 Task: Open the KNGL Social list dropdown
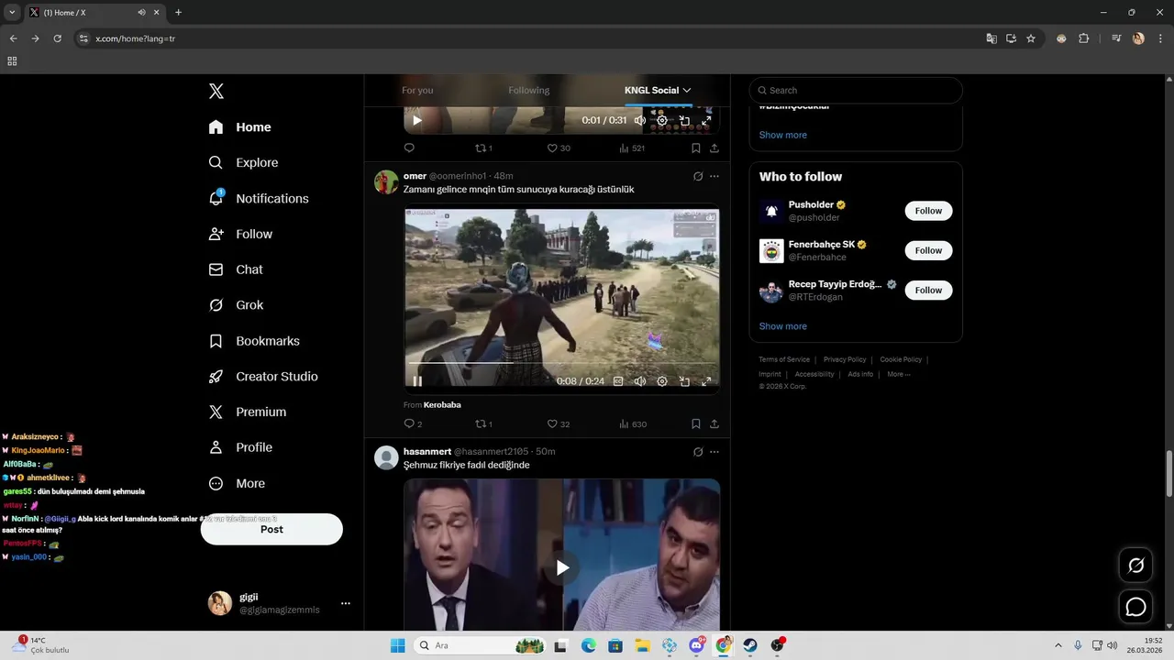pos(658,90)
